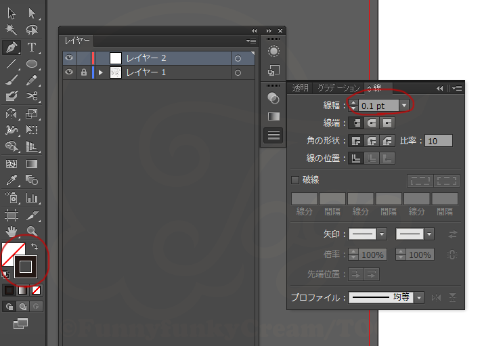This screenshot has width=482, height=346.
Task: Click the レイヤー 2 thumbnail
Action: [x=116, y=58]
